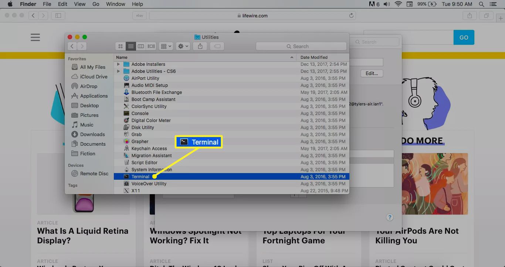Open the Finder action gear menu
The height and width of the screenshot is (267, 505).
pyautogui.click(x=183, y=46)
